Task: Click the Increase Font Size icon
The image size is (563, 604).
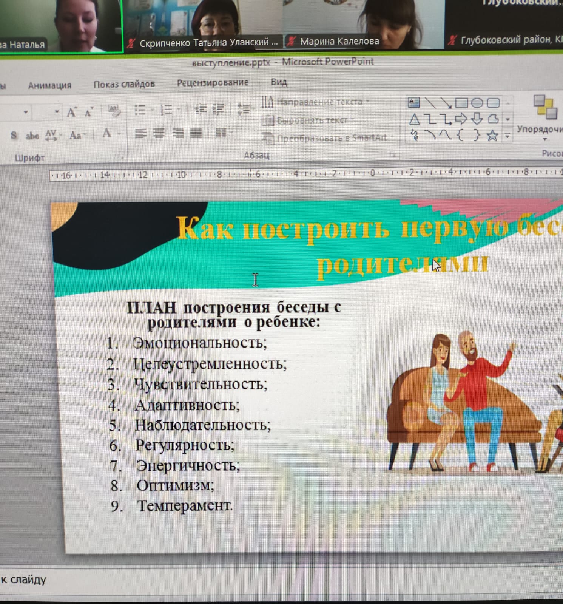Action: [71, 112]
